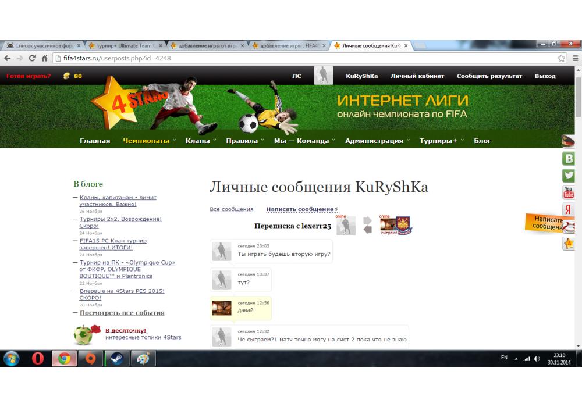This screenshot has width=582, height=407.
Task: Click the Yandex 'Я' sidebar icon
Action: 567,210
